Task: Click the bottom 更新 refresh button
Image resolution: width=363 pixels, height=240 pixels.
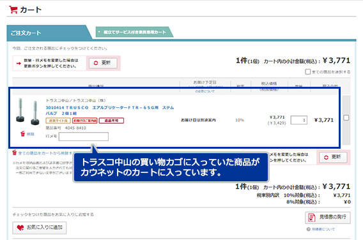Action: point(333,157)
